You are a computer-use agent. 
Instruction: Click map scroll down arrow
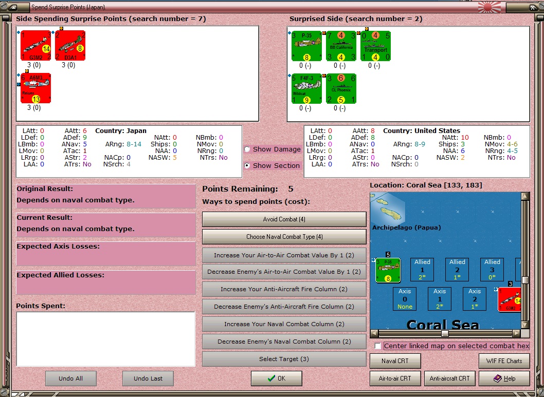[525, 325]
